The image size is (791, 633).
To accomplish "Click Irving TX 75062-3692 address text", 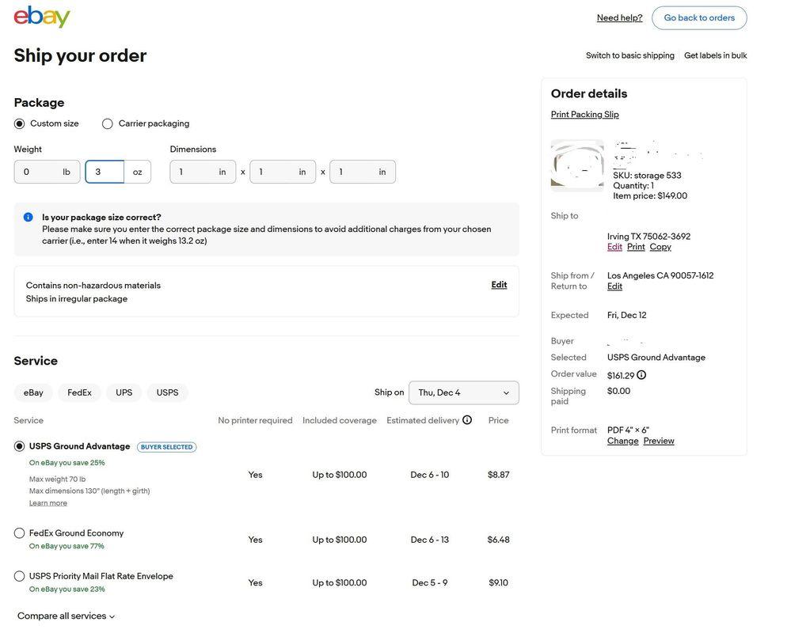I will point(648,237).
